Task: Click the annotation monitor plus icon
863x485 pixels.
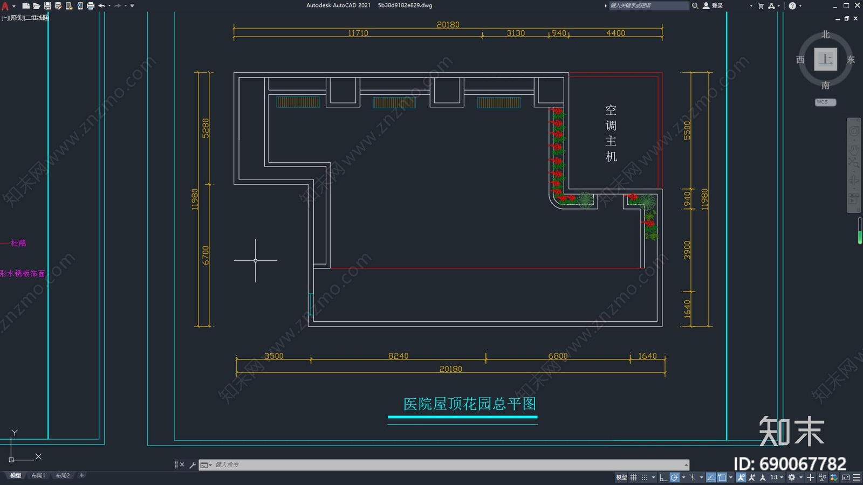Action: (x=810, y=477)
